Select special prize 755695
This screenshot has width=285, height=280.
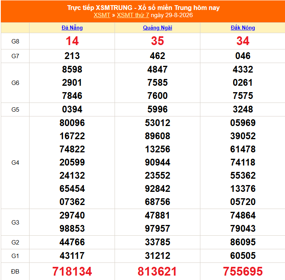click(243, 272)
